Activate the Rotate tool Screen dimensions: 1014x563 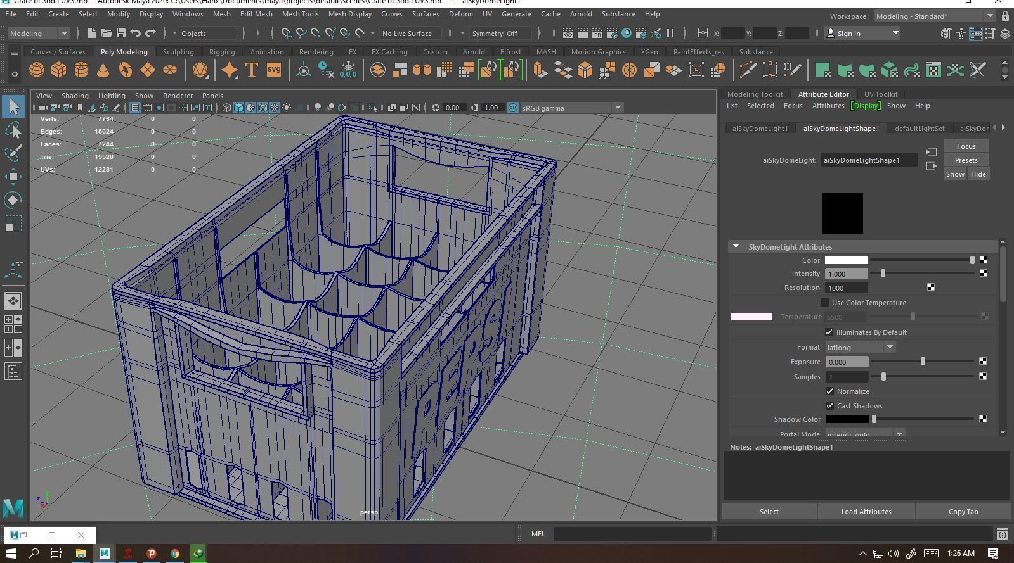pyautogui.click(x=13, y=200)
